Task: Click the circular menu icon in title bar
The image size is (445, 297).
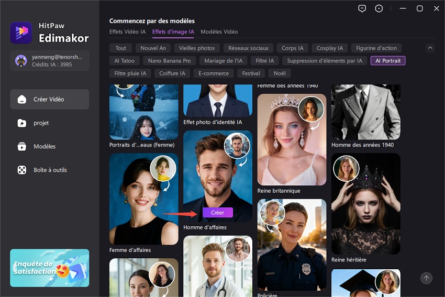Action: (379, 8)
